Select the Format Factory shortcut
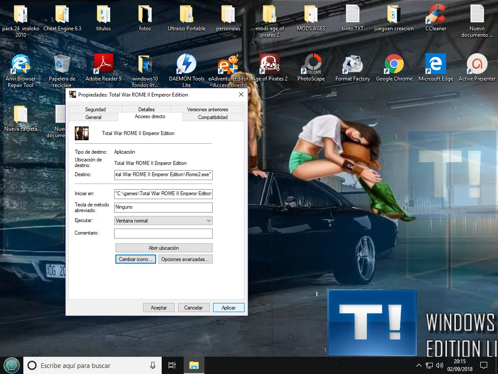Image resolution: width=498 pixels, height=374 pixels. click(x=353, y=64)
